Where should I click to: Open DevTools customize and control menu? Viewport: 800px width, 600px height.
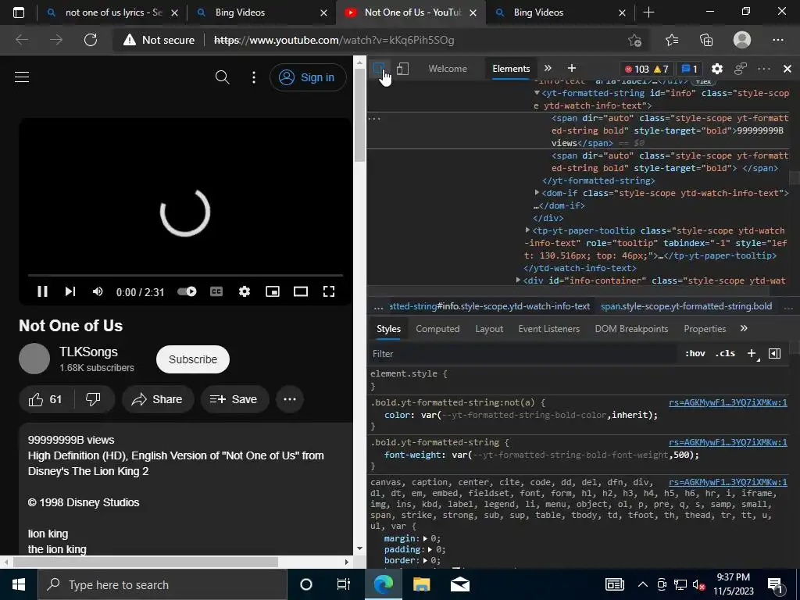[764, 69]
